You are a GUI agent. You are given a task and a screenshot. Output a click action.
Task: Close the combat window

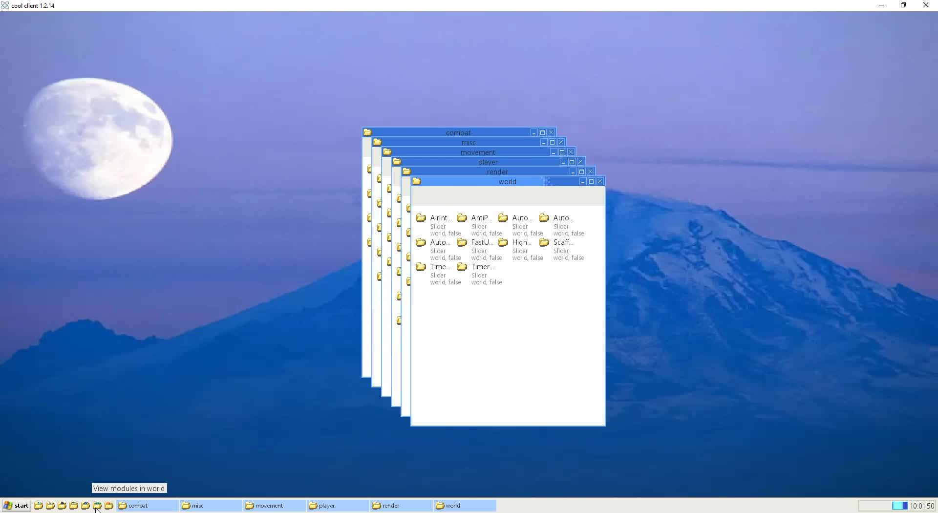click(x=551, y=133)
